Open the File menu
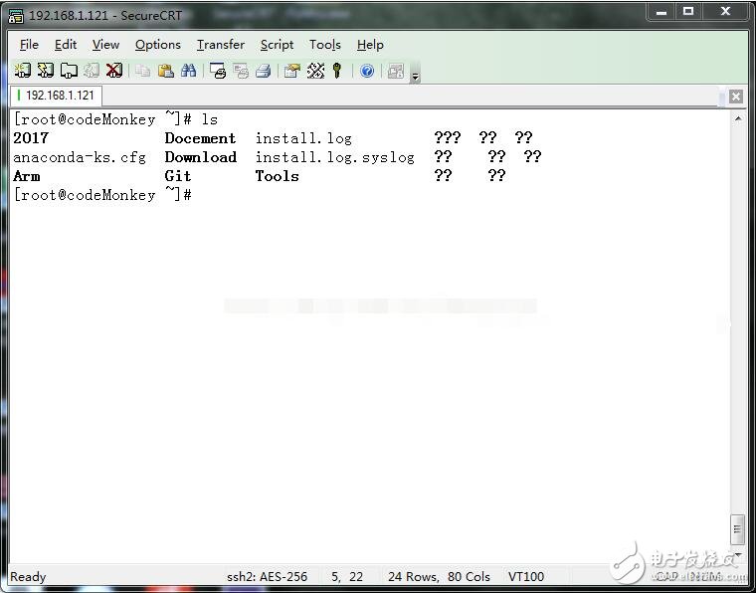The height and width of the screenshot is (593, 756). pos(29,45)
